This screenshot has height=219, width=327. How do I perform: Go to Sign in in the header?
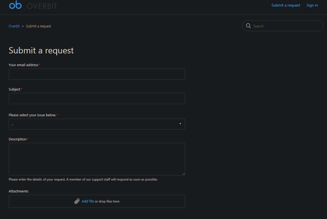click(312, 5)
